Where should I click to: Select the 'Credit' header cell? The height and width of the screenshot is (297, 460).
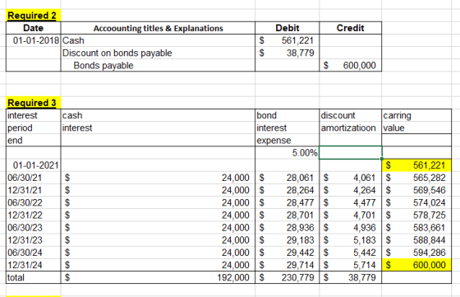point(350,28)
